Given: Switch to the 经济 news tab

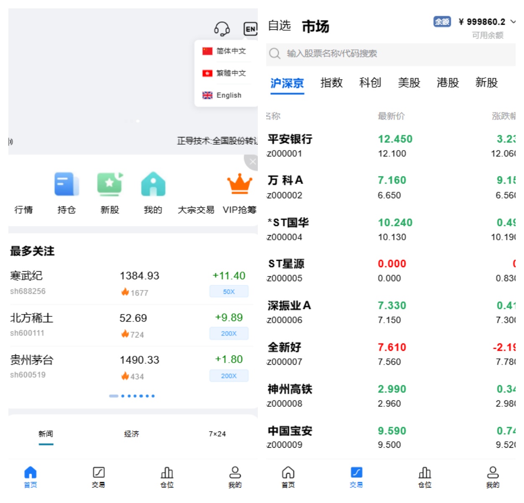Looking at the screenshot, I should [x=132, y=434].
